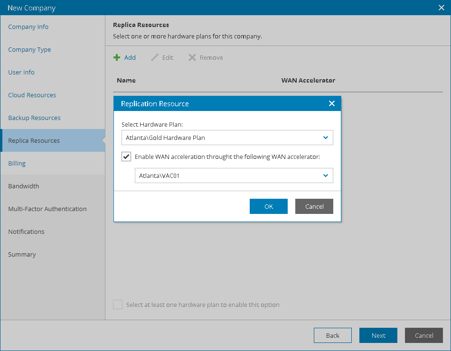Click Cancel in Replication Resource dialog
The height and width of the screenshot is (351, 451).
pos(314,206)
